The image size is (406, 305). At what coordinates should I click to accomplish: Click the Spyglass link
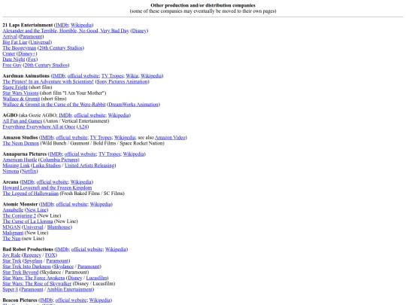click(33, 261)
